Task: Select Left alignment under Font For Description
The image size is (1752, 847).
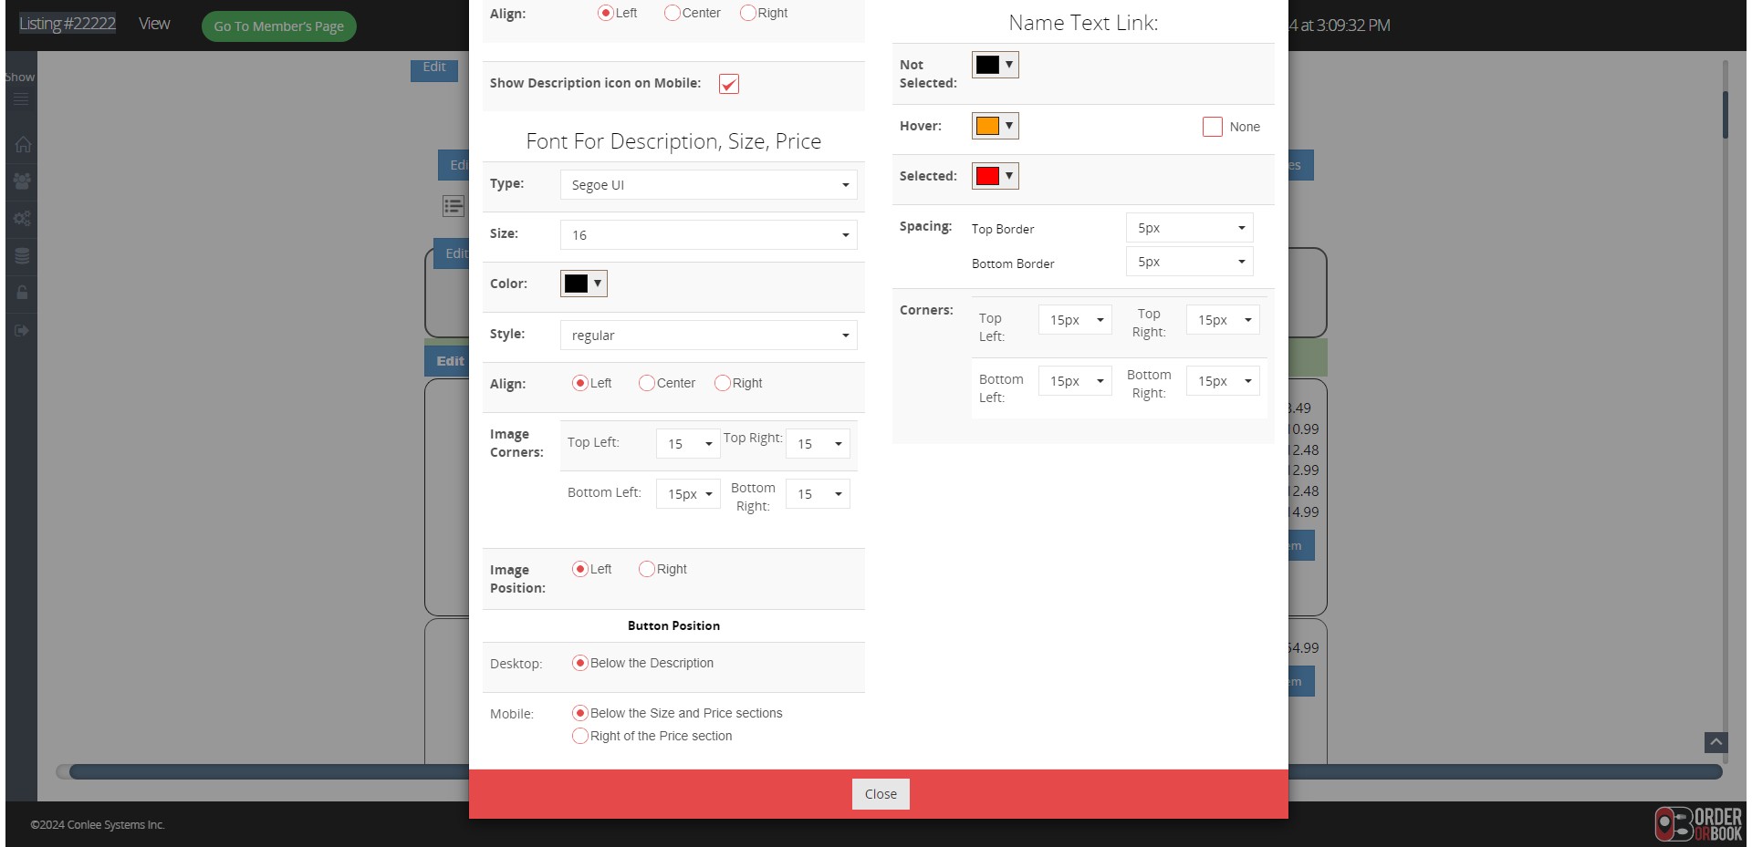Action: click(x=580, y=383)
